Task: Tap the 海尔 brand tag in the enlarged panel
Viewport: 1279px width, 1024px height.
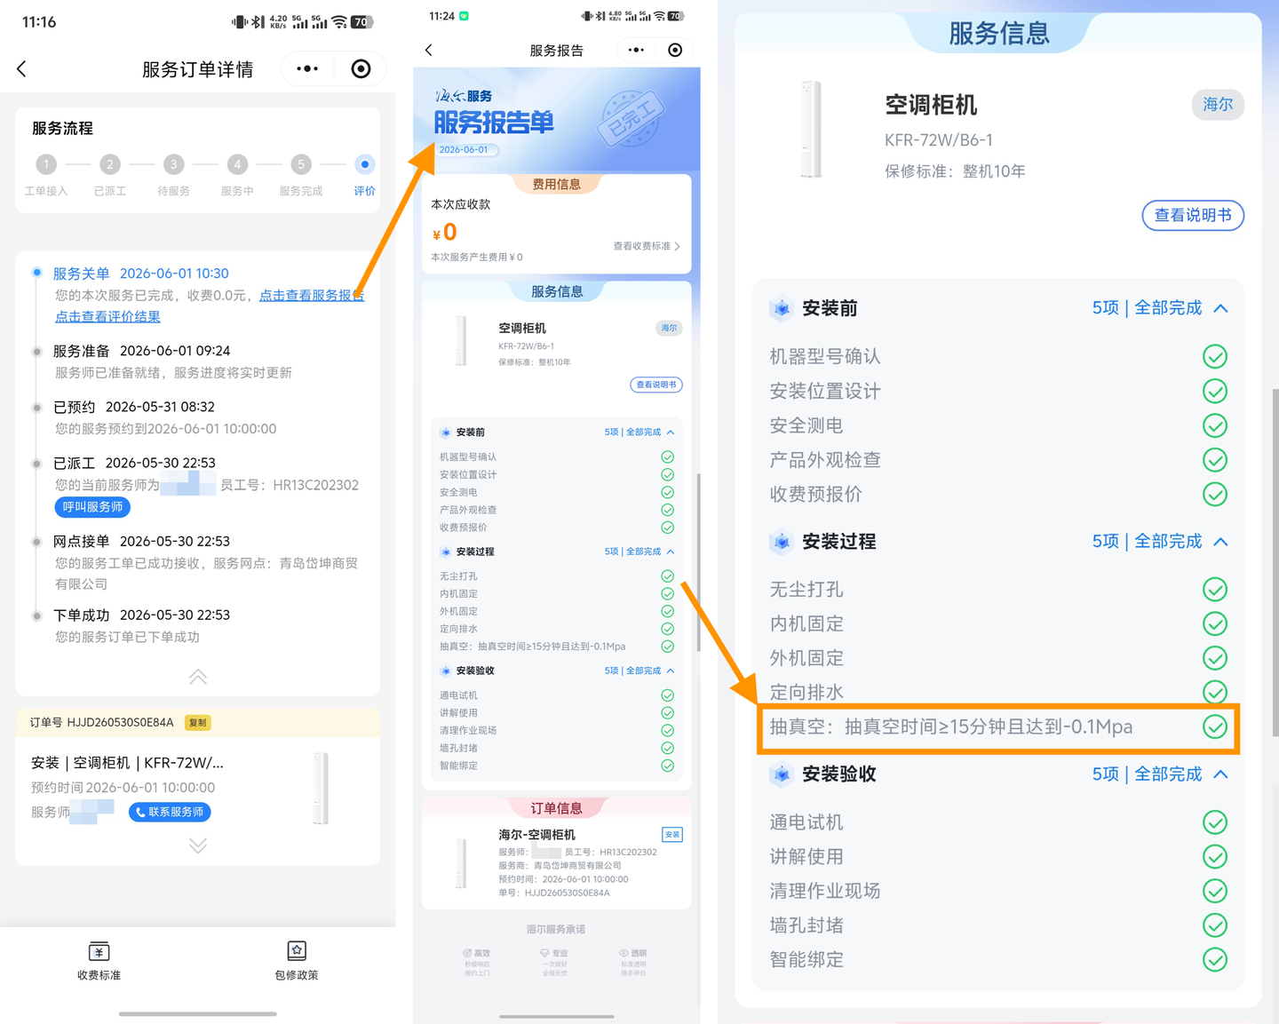Action: [1218, 105]
